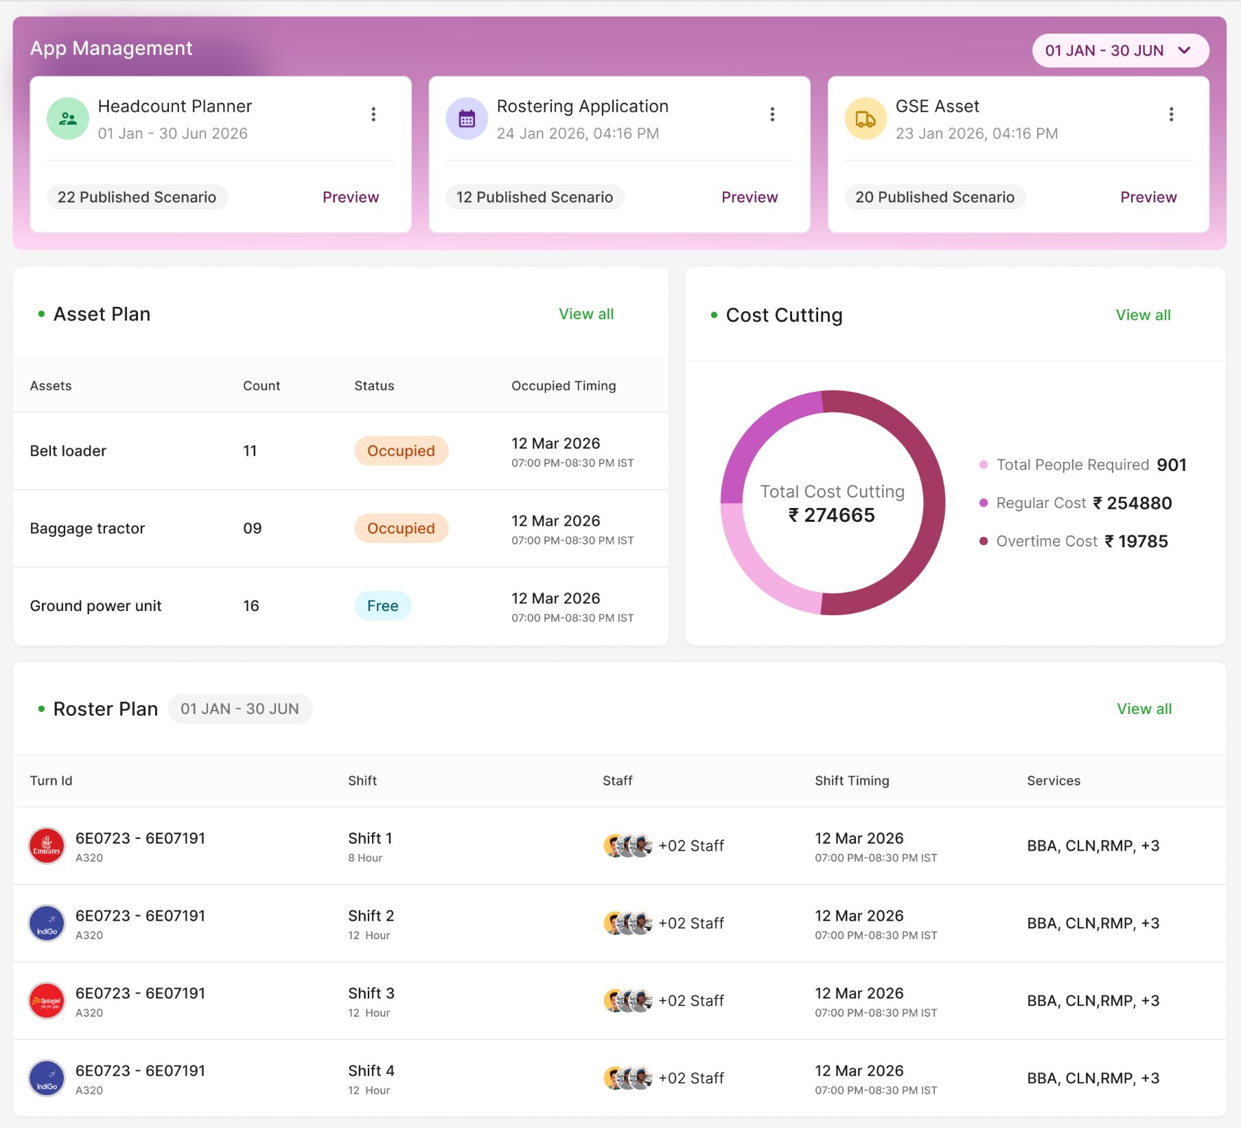Click the Assets column header
This screenshot has width=1241, height=1128.
pos(51,386)
